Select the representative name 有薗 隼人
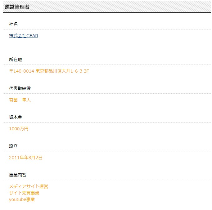This screenshot has width=212, height=210. (20, 100)
